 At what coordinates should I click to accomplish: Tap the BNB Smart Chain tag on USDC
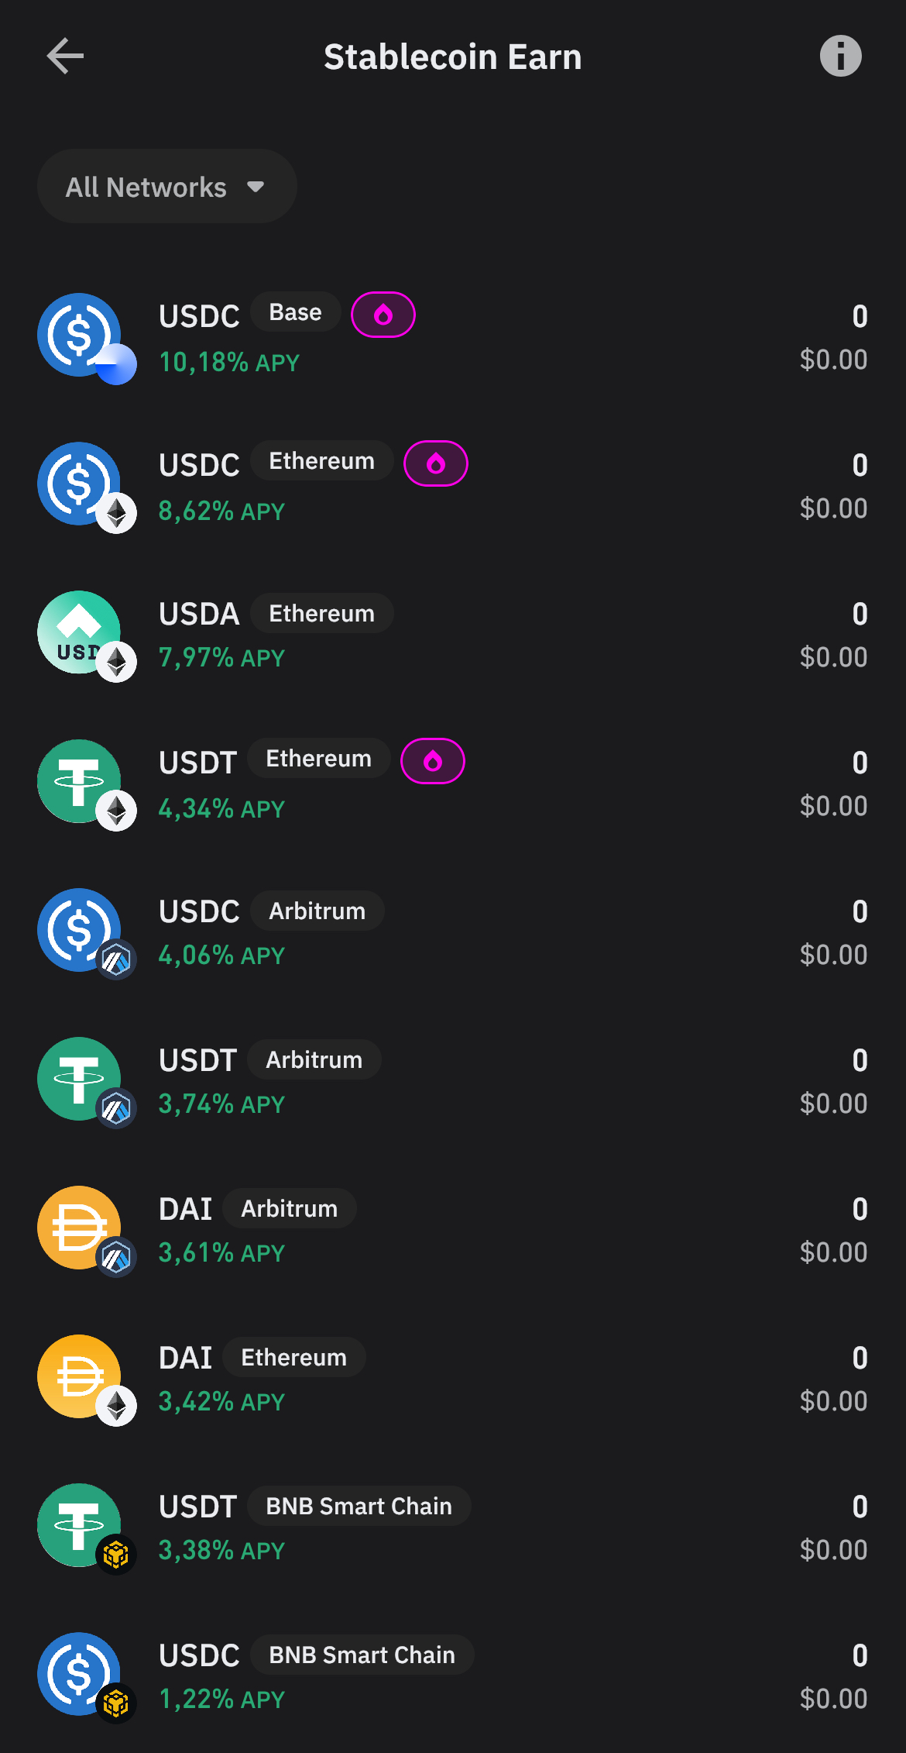pos(362,1655)
